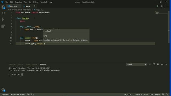Image resolution: width=171 pixels, height=96 pixels.
Task: Open the Edit menu
Action: (x=11, y=2)
